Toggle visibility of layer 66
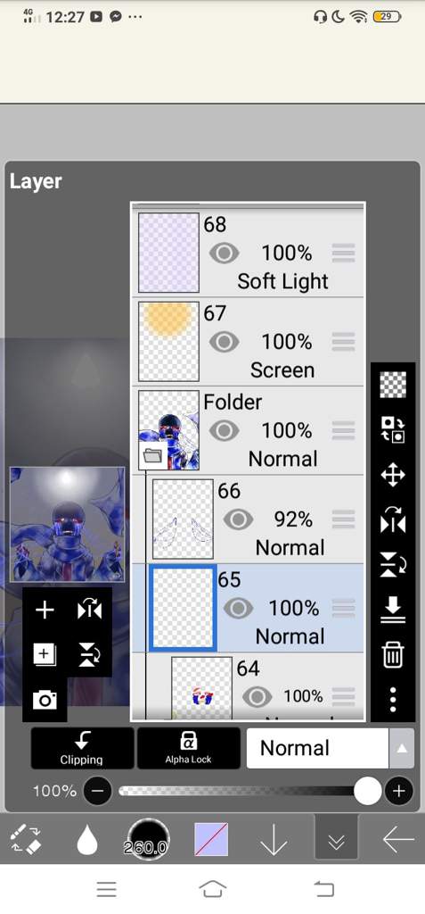Image resolution: width=425 pixels, height=914 pixels. coord(238,519)
